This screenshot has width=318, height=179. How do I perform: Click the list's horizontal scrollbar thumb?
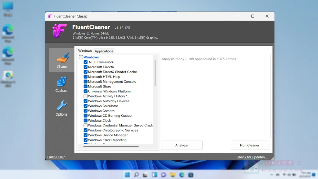coord(111,146)
